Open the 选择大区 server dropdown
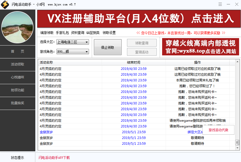The height and width of the screenshot is (162, 241). (x=73, y=42)
